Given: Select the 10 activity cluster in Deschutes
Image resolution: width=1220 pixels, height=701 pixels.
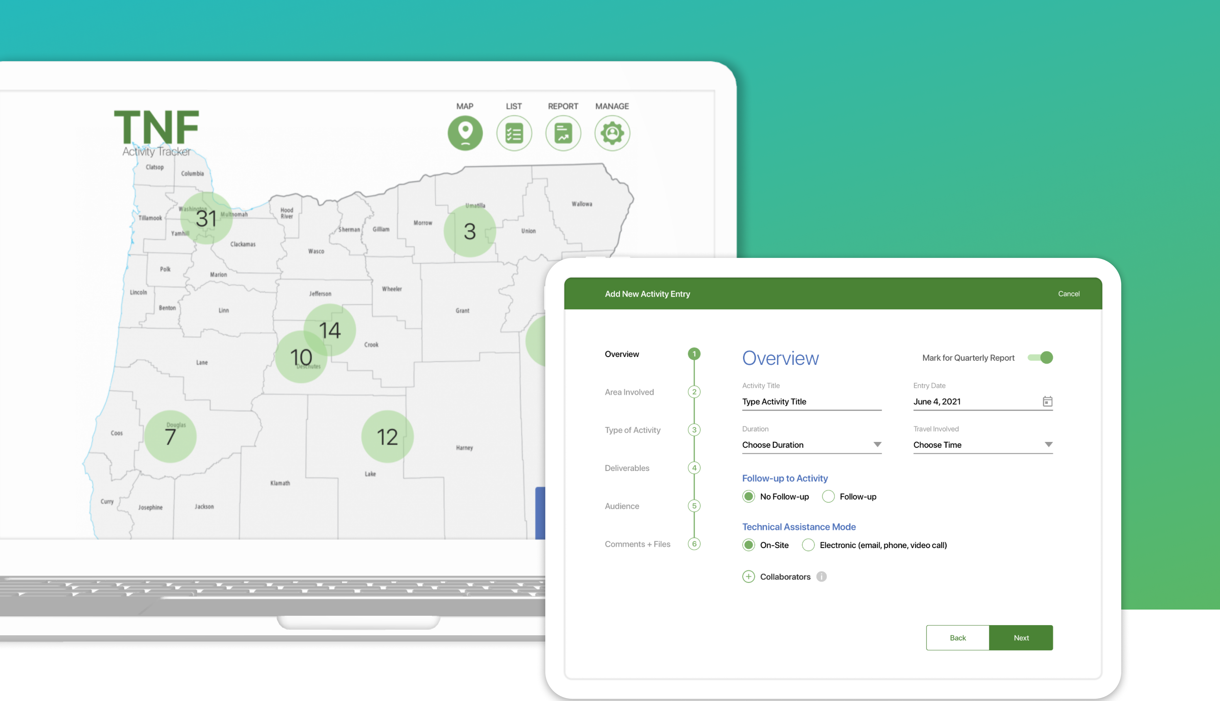Looking at the screenshot, I should (302, 357).
